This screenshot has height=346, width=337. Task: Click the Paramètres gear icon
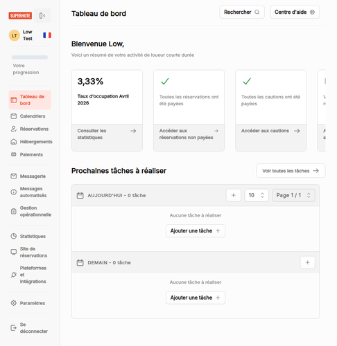pos(14,303)
